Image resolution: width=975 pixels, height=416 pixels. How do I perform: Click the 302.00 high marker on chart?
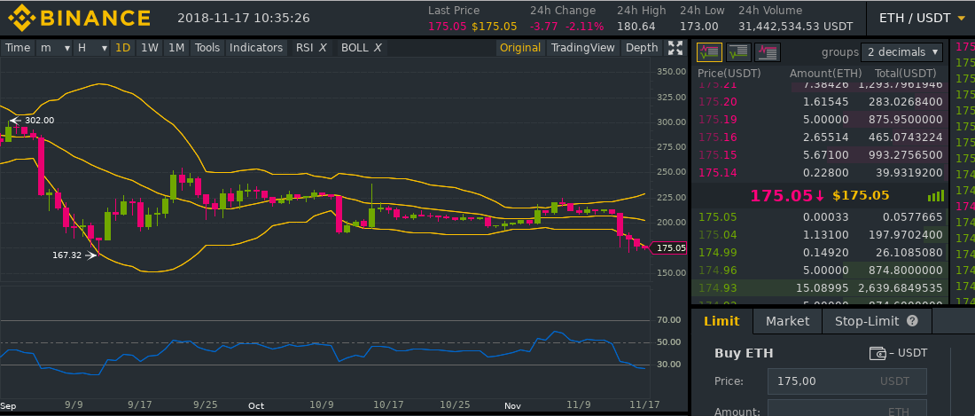[34, 121]
